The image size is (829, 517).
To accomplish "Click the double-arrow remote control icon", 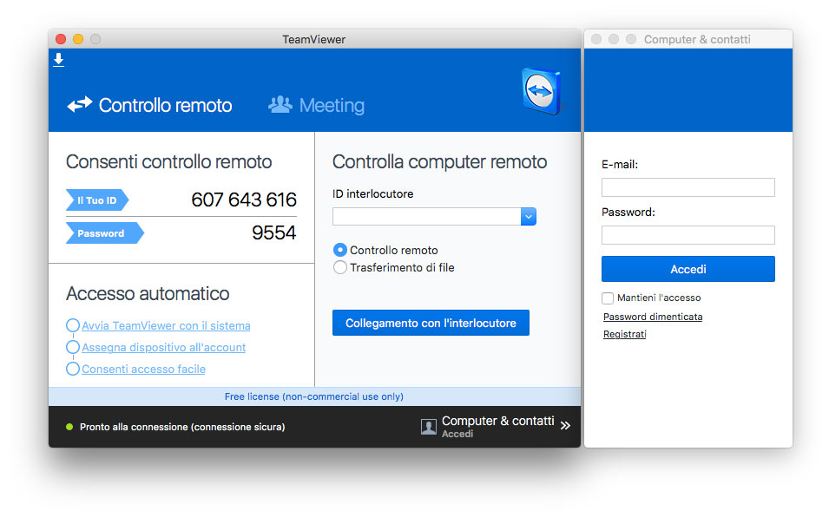I will (79, 105).
